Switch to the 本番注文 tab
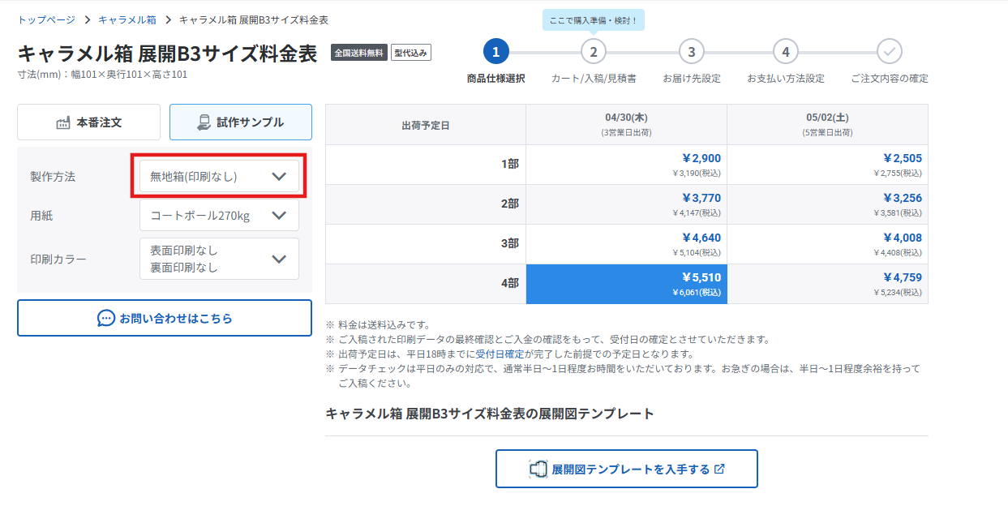This screenshot has height=519, width=1008. coord(88,122)
